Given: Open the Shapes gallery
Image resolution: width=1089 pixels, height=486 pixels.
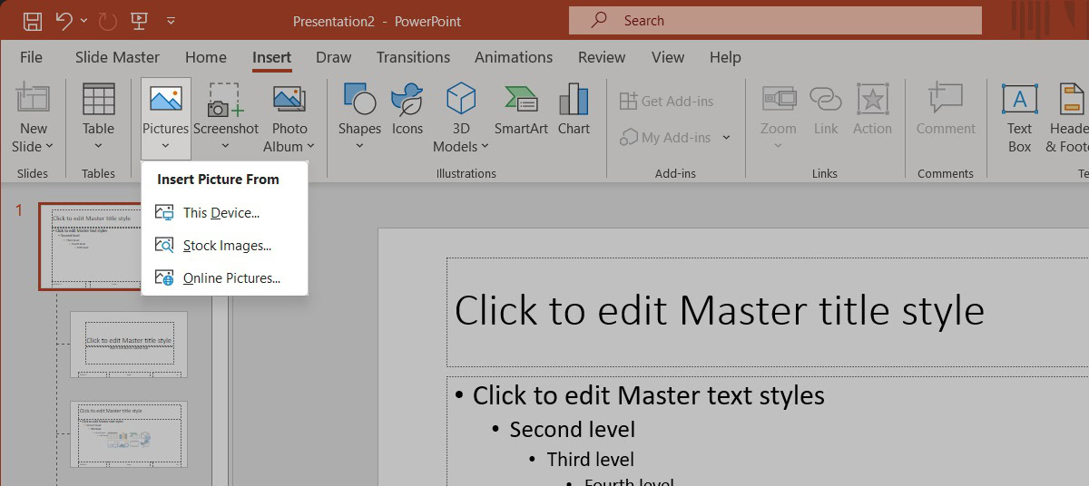Looking at the screenshot, I should click(x=359, y=117).
